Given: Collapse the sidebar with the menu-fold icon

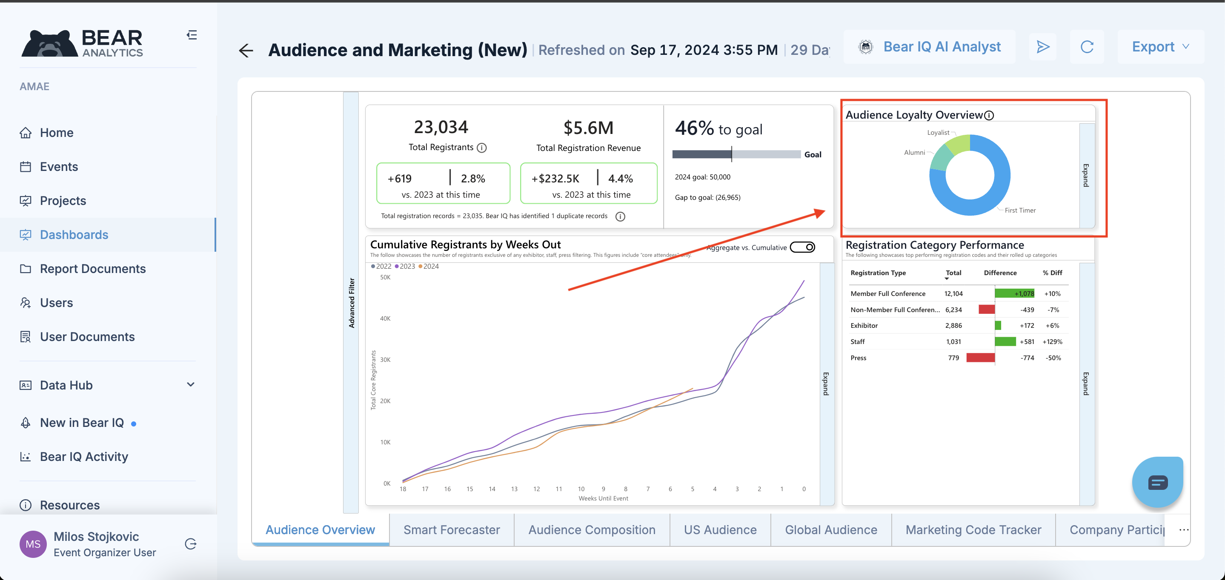Looking at the screenshot, I should (192, 35).
